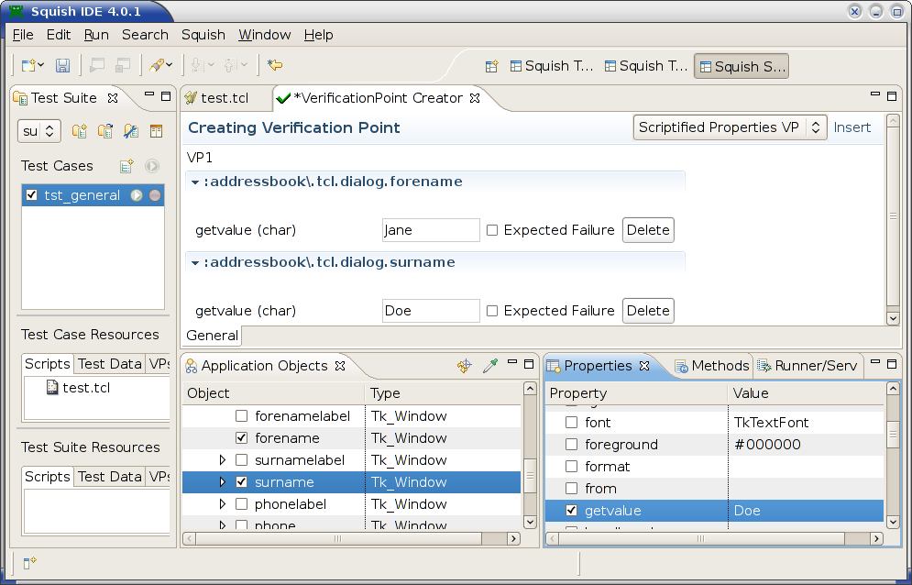The height and width of the screenshot is (585, 912).
Task: Open the Squish menu
Action: click(x=203, y=35)
